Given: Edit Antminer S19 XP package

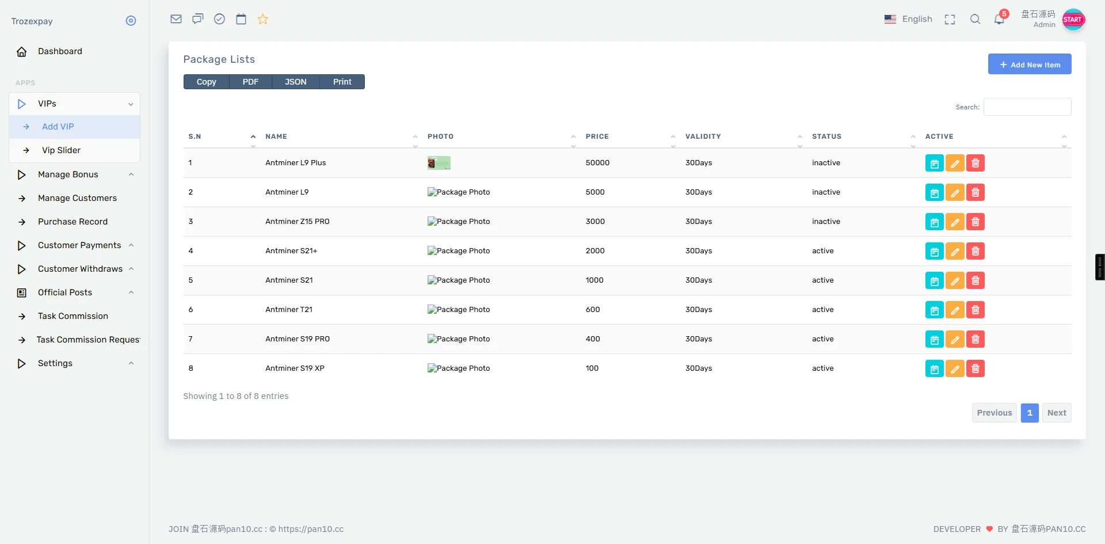Looking at the screenshot, I should [x=955, y=369].
